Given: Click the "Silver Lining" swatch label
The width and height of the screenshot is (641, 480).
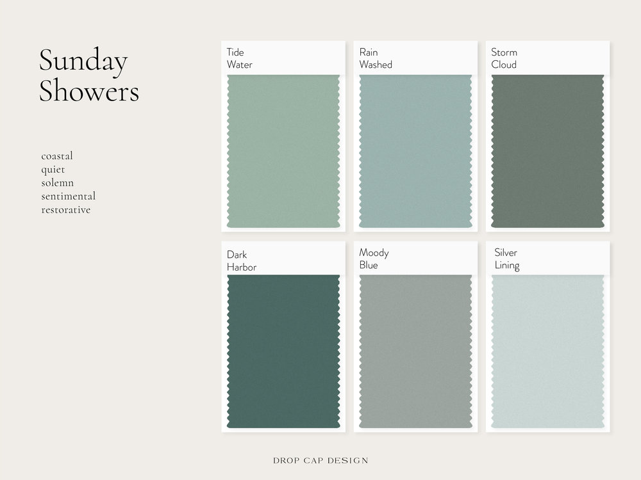Looking at the screenshot, I should point(506,259).
